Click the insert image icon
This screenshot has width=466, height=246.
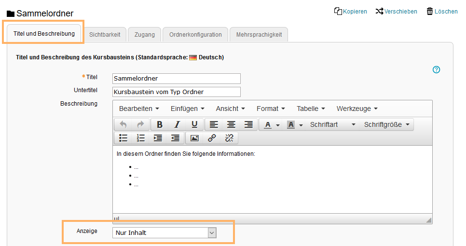pos(194,138)
